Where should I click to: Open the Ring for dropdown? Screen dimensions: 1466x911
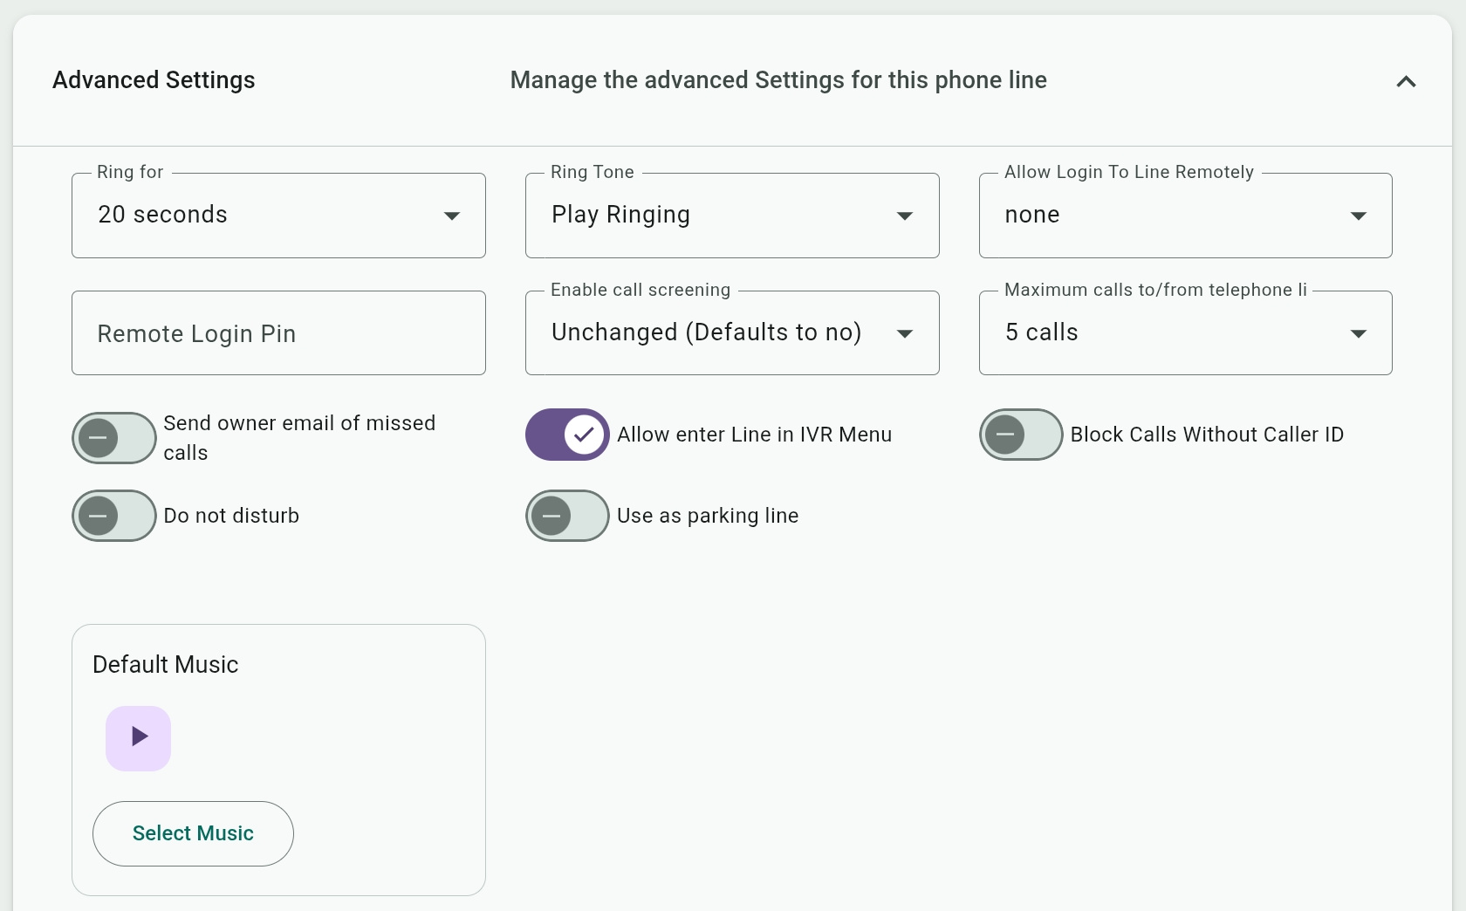coord(278,216)
